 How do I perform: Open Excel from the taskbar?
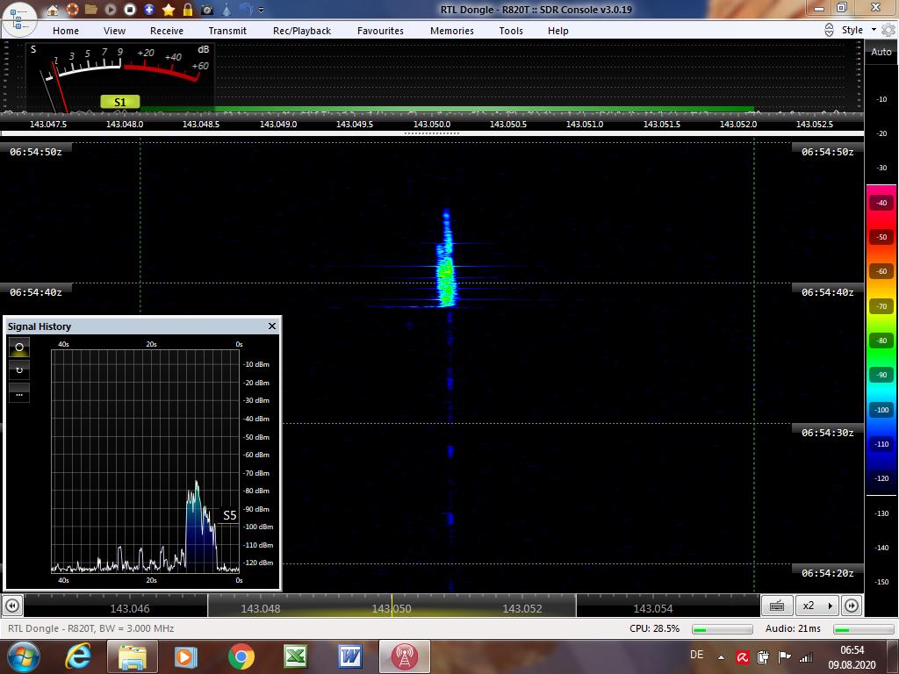pos(296,656)
